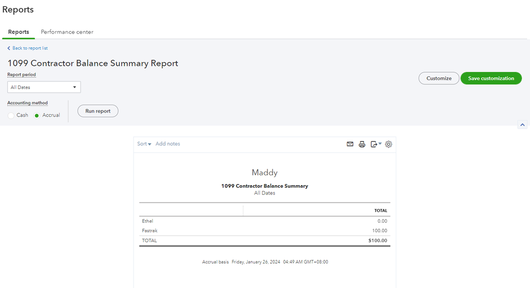530x288 pixels.
Task: Click the Customize button
Action: (439, 78)
